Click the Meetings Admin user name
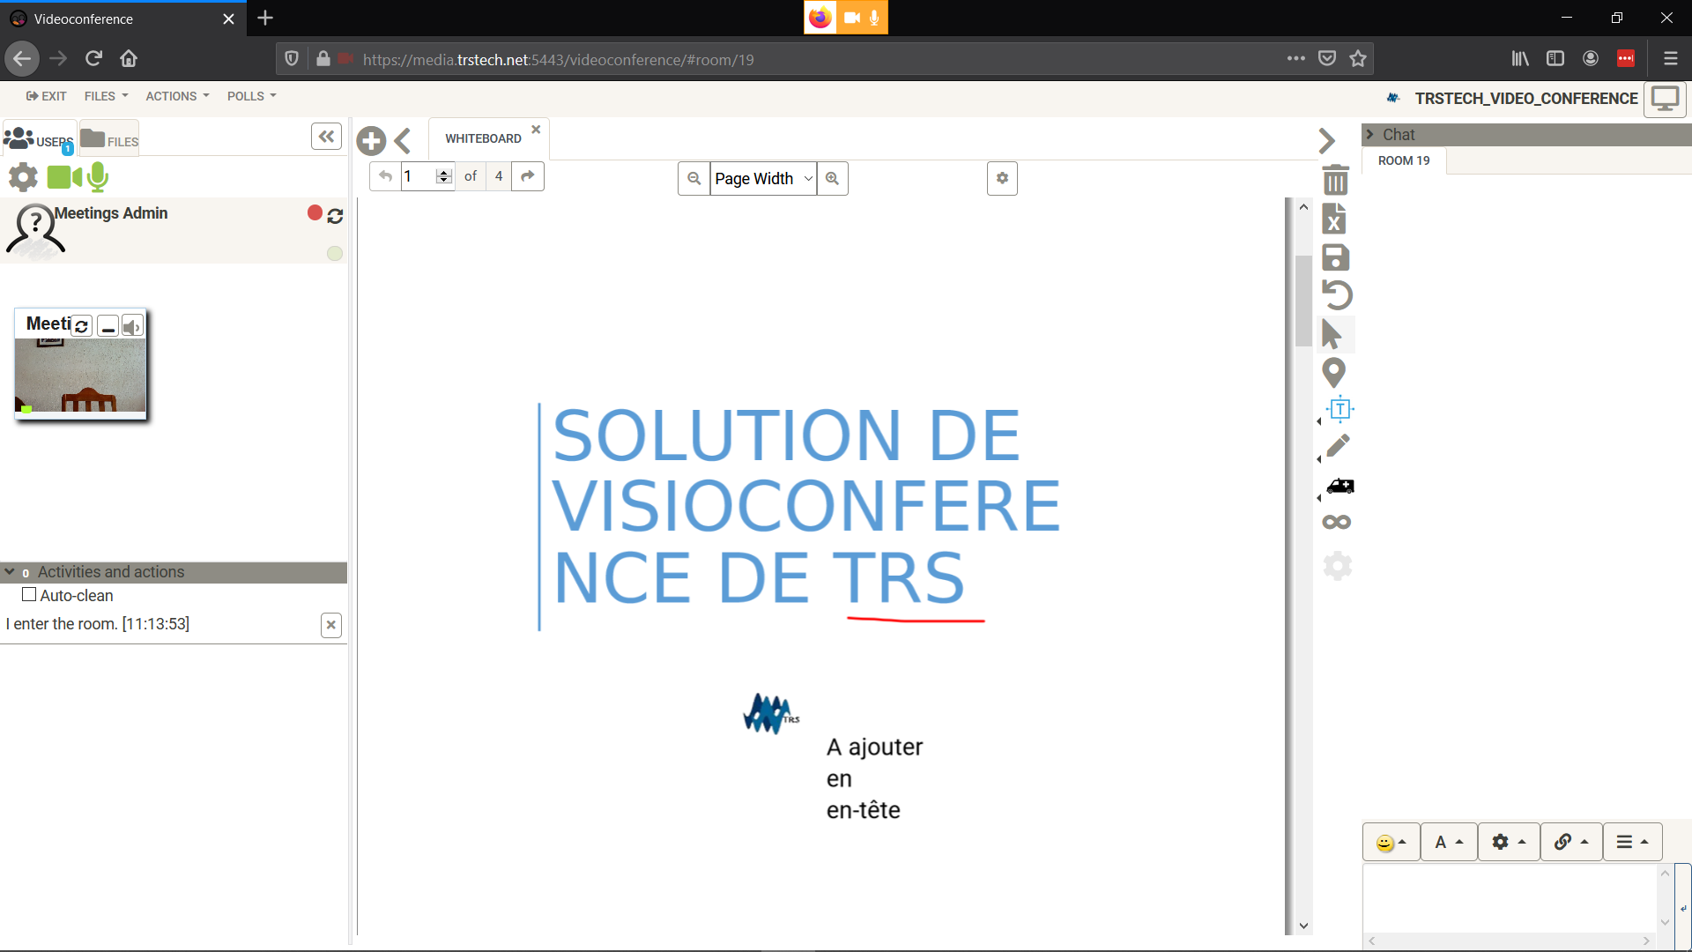The height and width of the screenshot is (952, 1692). click(x=111, y=213)
